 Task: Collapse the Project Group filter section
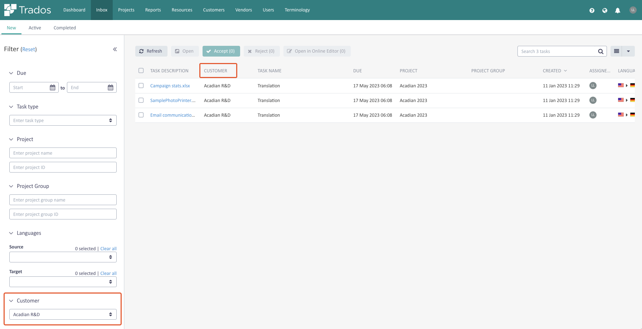tap(11, 186)
